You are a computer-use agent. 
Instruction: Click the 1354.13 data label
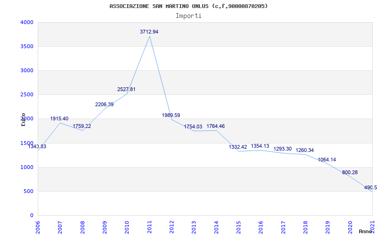pos(260,146)
